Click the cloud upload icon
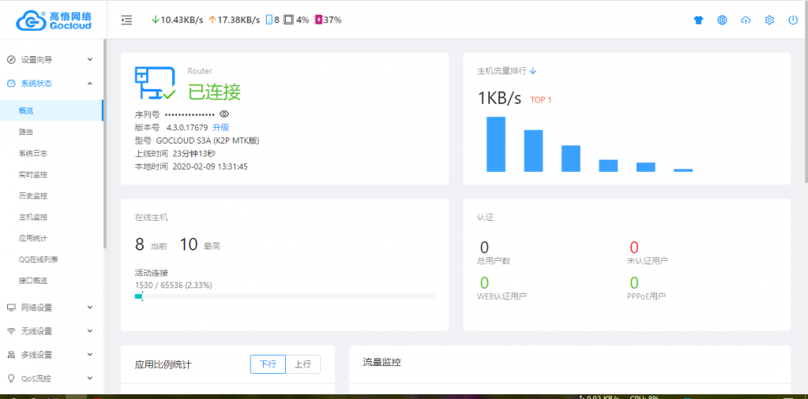The image size is (808, 399). pos(746,21)
